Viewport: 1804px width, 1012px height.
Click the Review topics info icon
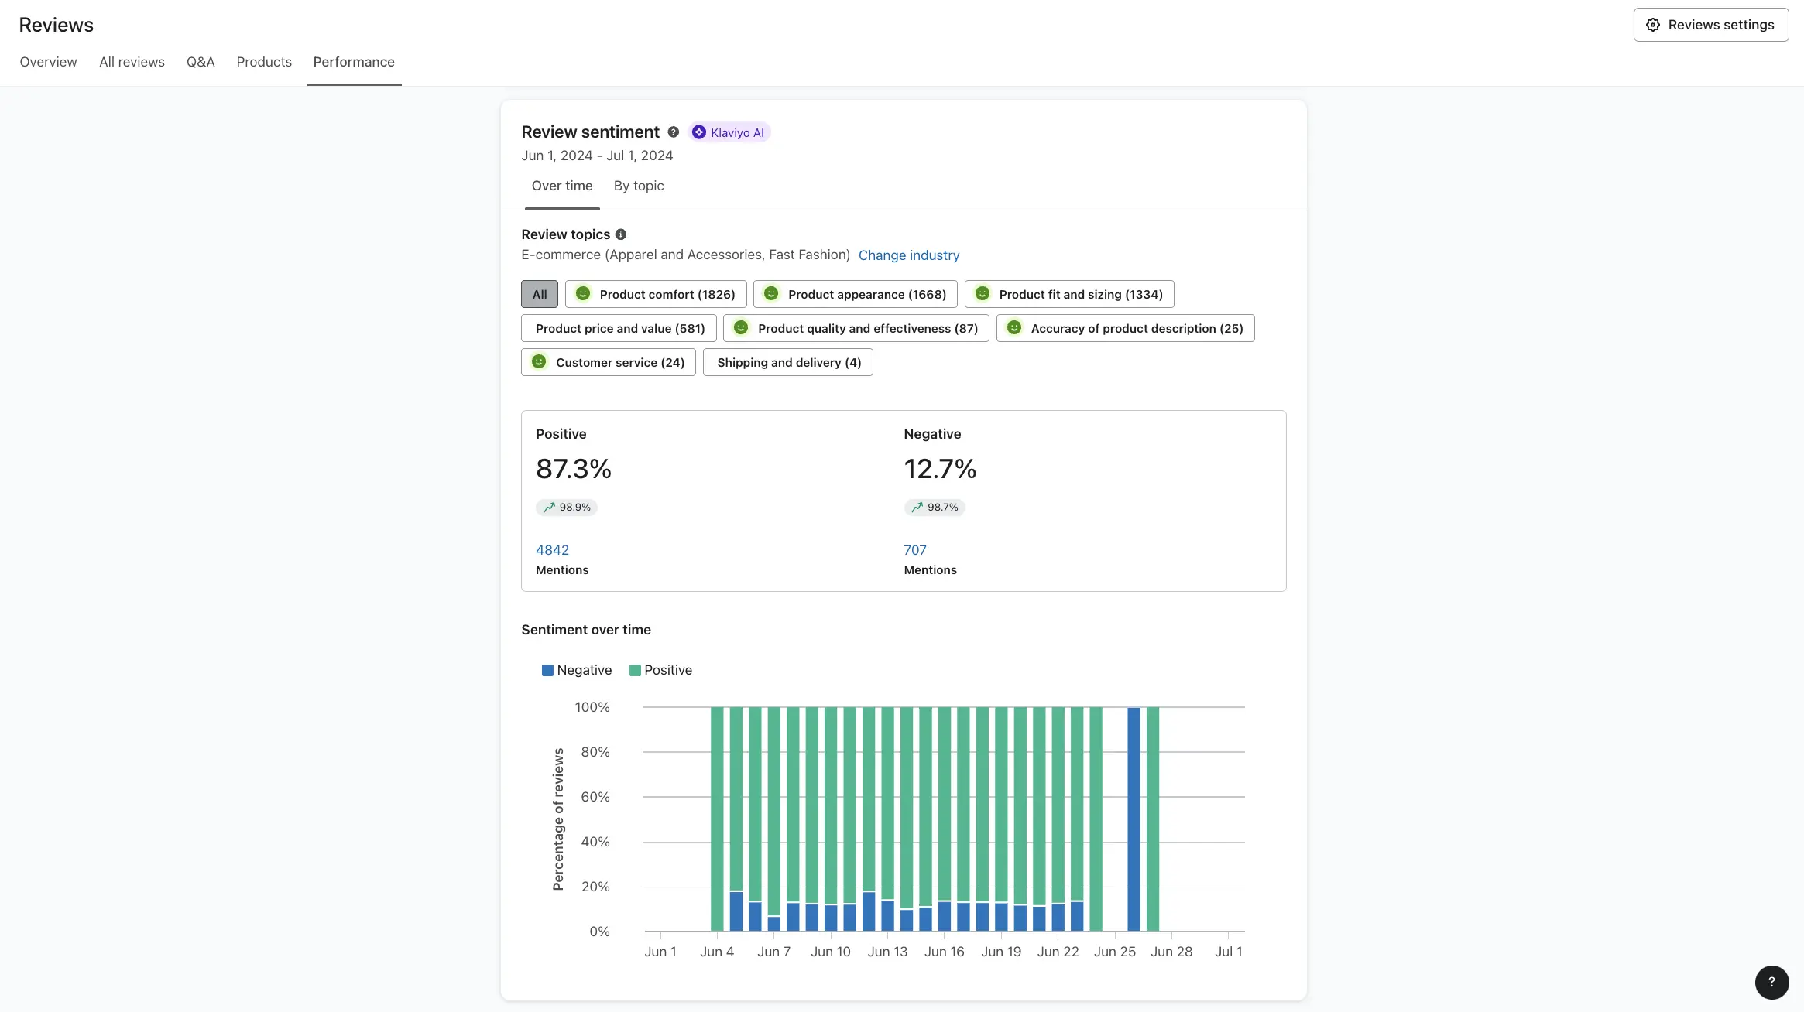(621, 234)
